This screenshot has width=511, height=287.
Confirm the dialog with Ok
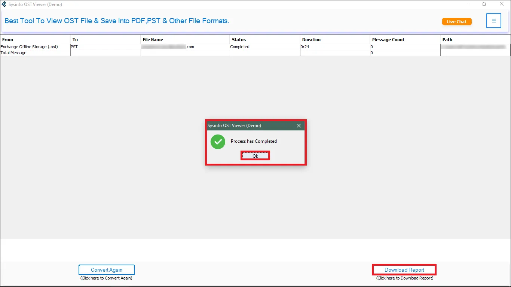pyautogui.click(x=255, y=156)
